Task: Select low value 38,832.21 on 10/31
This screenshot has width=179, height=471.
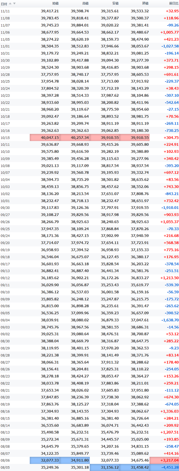Action: point(110,53)
